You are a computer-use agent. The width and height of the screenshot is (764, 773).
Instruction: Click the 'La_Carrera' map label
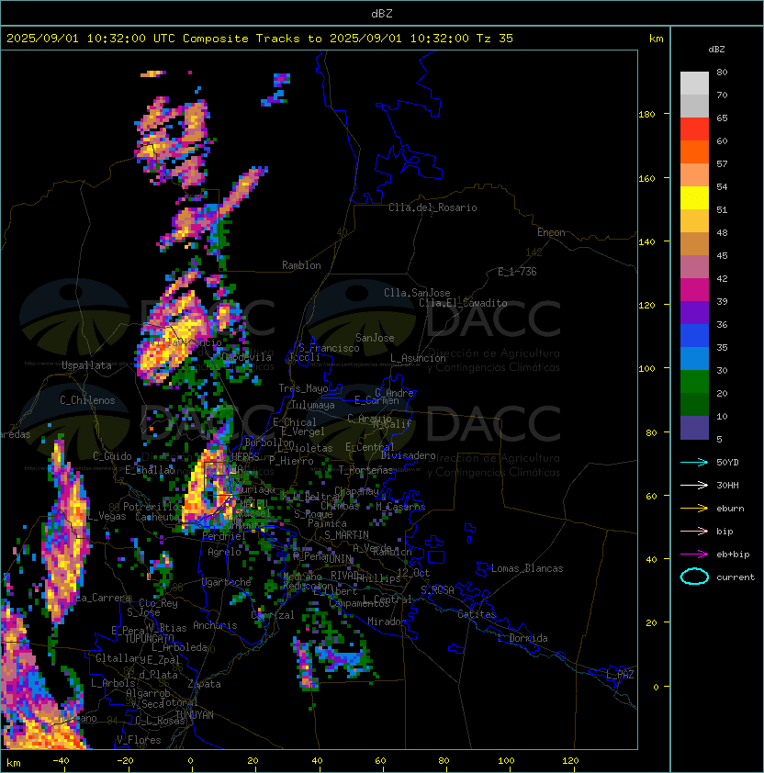tap(104, 598)
